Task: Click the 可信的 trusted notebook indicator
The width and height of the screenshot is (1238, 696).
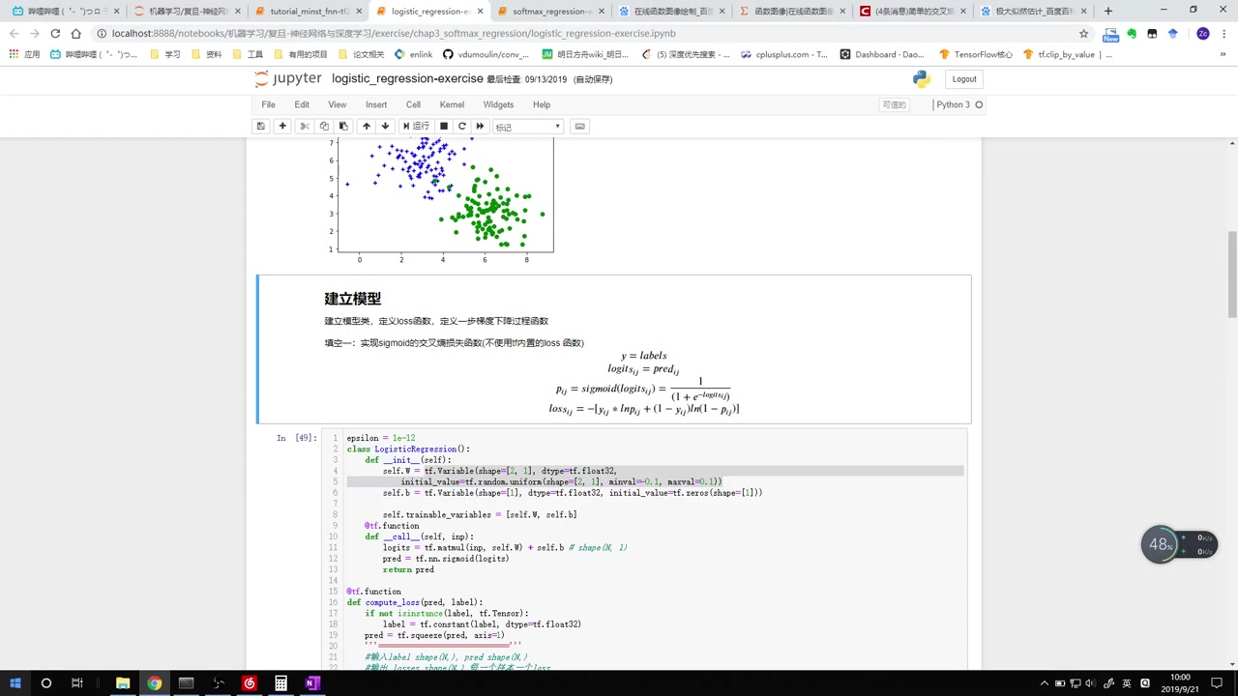Action: (x=895, y=104)
